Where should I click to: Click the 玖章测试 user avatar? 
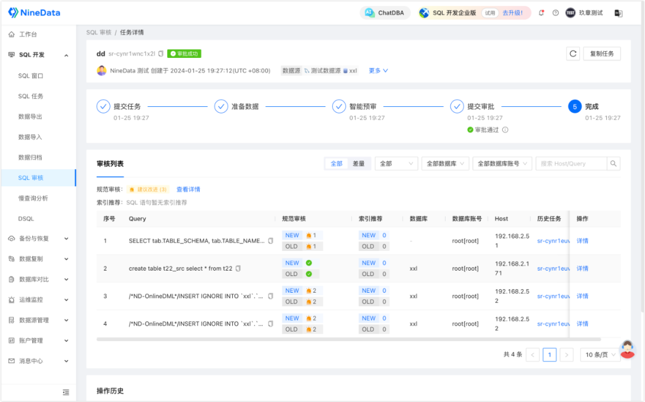point(570,13)
